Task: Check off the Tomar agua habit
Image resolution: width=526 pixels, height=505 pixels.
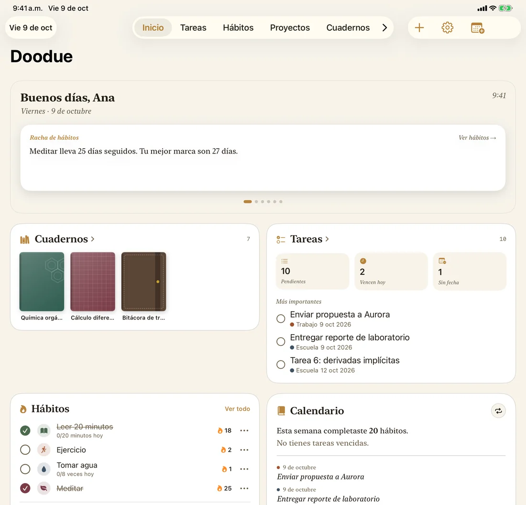Action: (25, 469)
